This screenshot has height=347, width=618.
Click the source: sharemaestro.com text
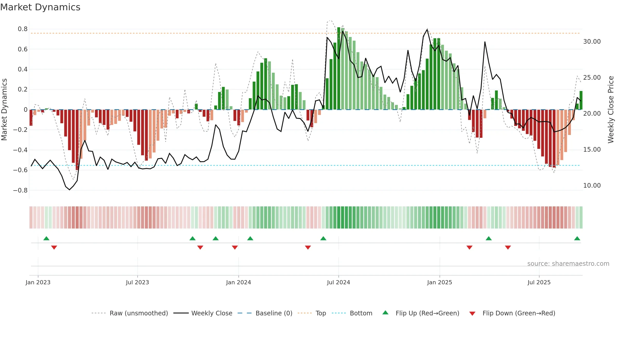(x=568, y=263)
